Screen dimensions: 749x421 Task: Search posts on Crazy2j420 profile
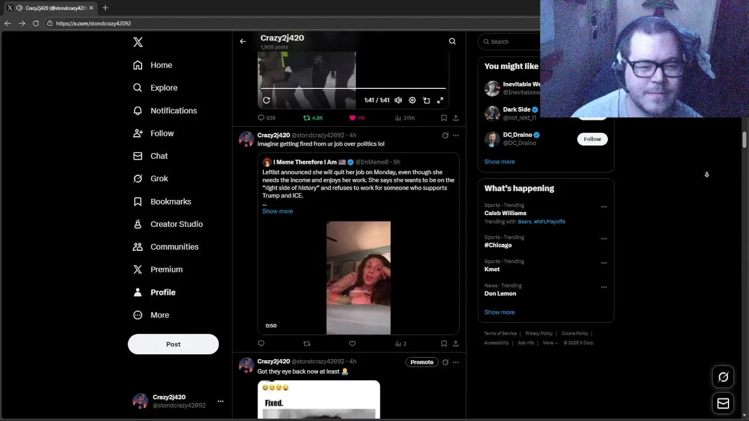pyautogui.click(x=452, y=42)
